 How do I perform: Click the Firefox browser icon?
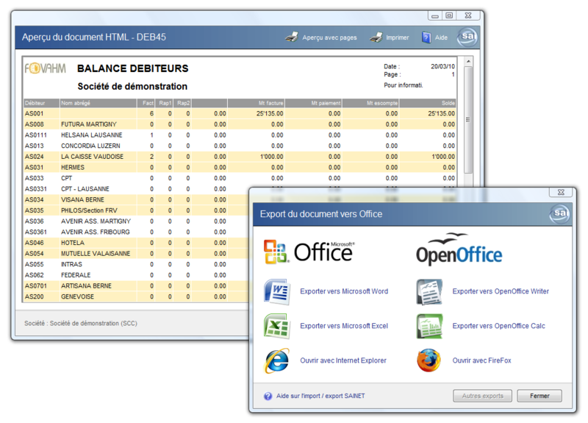pos(429,360)
